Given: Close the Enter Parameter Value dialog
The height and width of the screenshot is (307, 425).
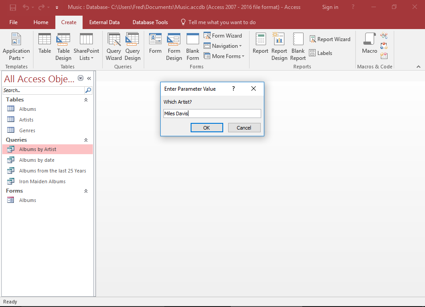Looking at the screenshot, I should 254,88.
